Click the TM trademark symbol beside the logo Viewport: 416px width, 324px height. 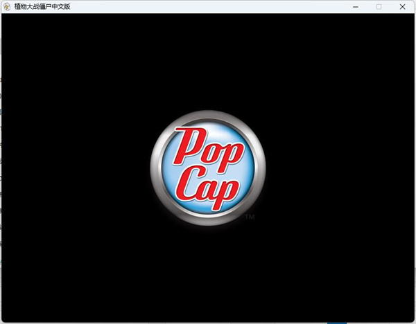[250, 217]
